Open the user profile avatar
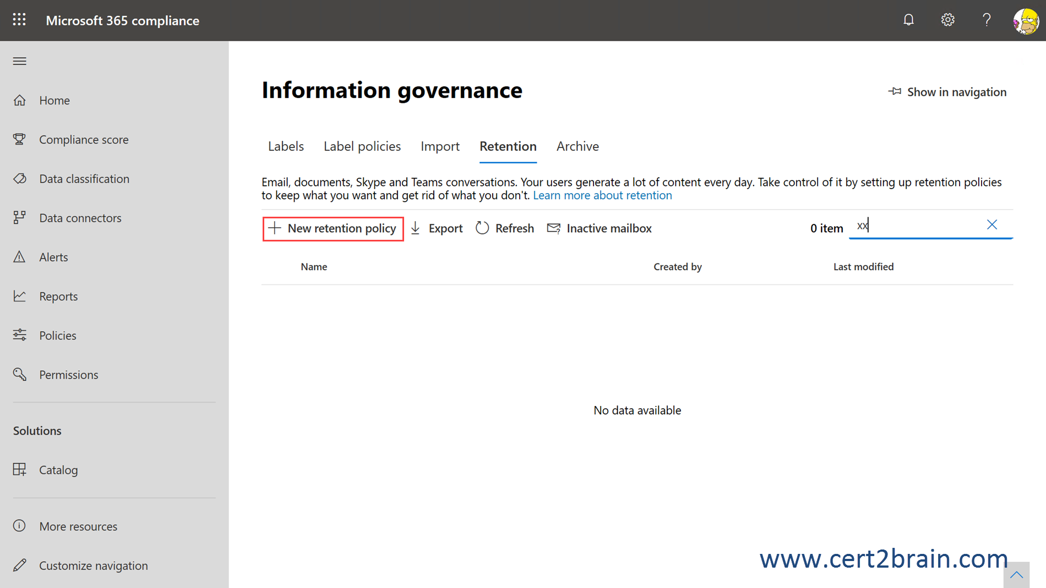This screenshot has height=588, width=1046. coord(1026,21)
